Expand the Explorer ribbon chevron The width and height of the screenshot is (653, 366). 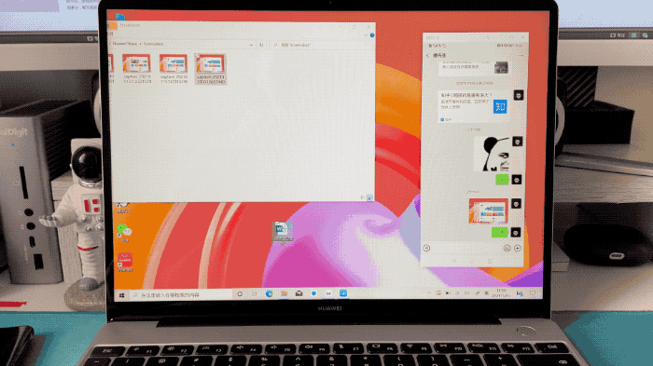pos(366,35)
